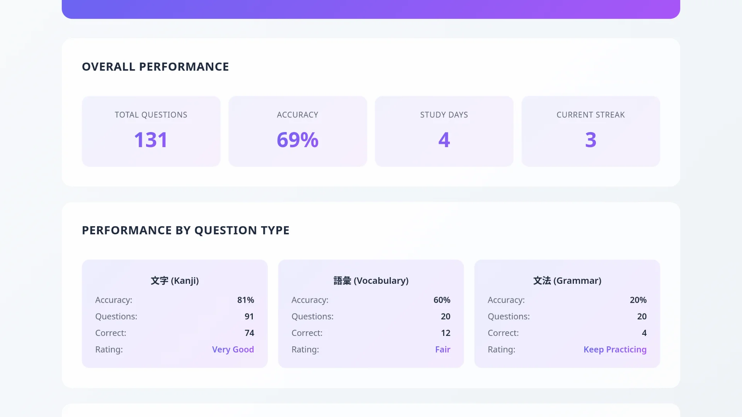
Task: Click the total questions value 131
Action: click(x=151, y=140)
